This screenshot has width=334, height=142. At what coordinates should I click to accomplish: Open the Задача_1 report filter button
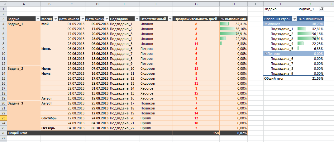pos(322,9)
